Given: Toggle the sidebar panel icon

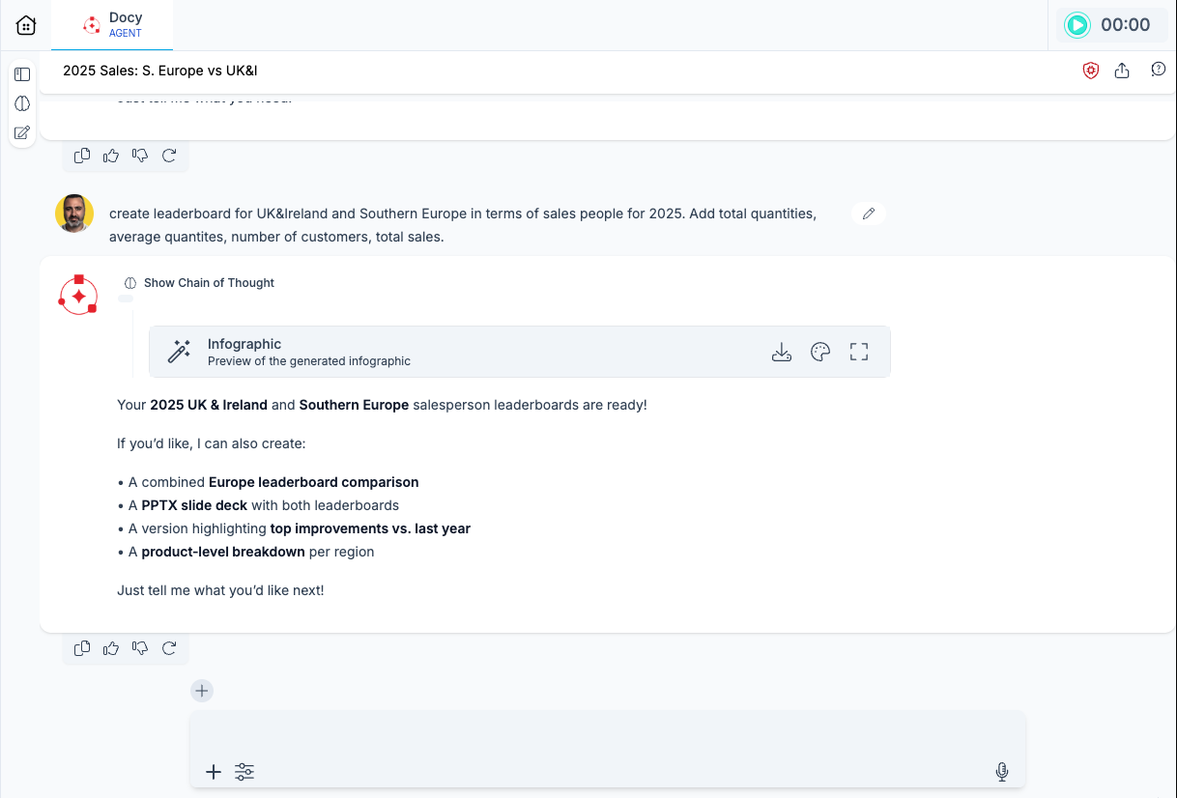Looking at the screenshot, I should [22, 74].
